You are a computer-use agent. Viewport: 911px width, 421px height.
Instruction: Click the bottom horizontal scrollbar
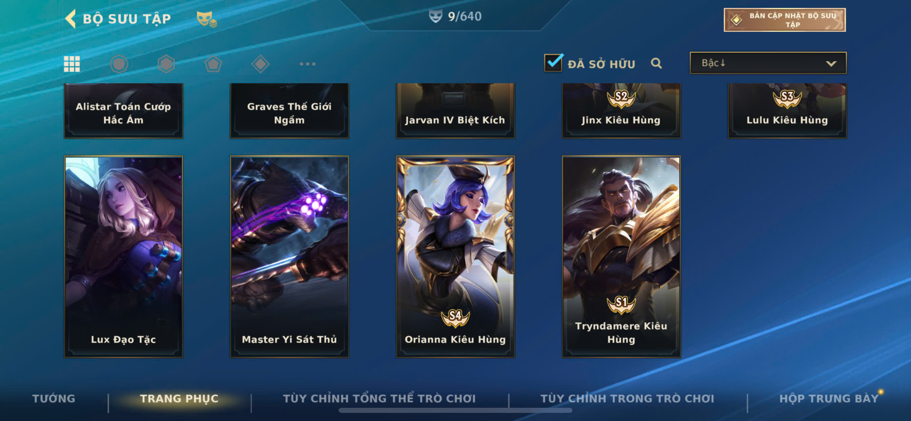coord(455,410)
